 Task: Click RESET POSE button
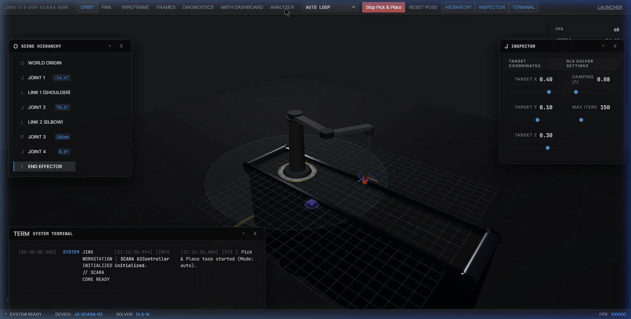(x=423, y=7)
